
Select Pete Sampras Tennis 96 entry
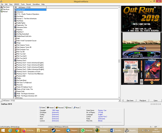[24, 47]
